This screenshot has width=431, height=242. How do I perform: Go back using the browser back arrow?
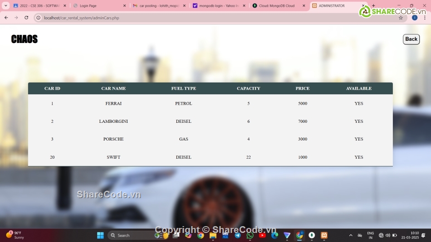coord(6,18)
